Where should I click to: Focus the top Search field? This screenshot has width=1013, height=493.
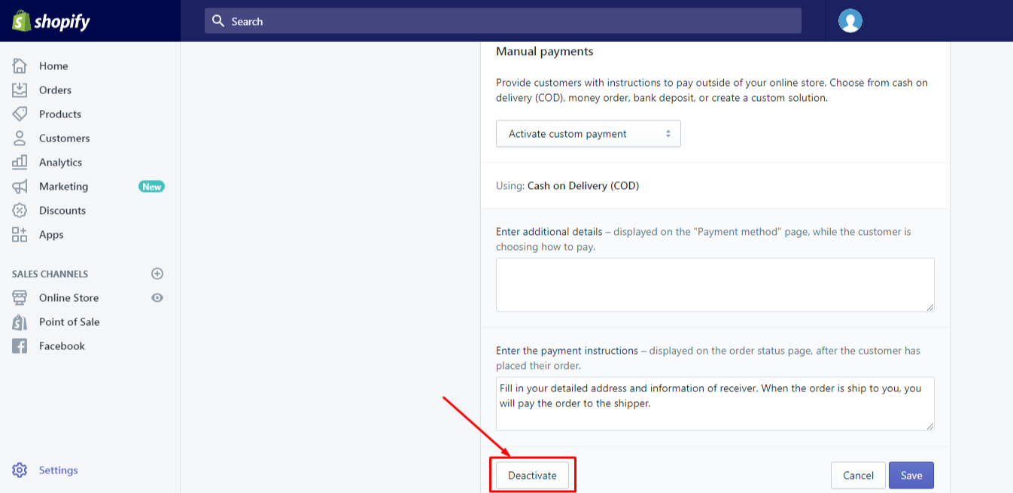click(x=503, y=21)
